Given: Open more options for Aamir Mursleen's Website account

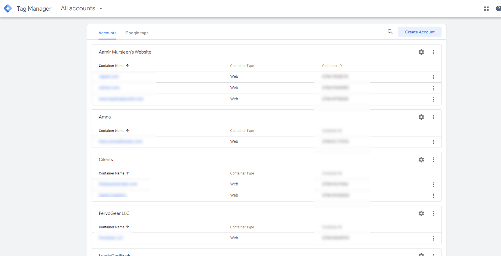Looking at the screenshot, I should 433,52.
